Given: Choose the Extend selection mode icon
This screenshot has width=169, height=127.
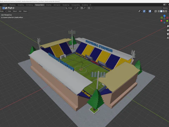Looking at the screenshot, I should pos(6,8).
